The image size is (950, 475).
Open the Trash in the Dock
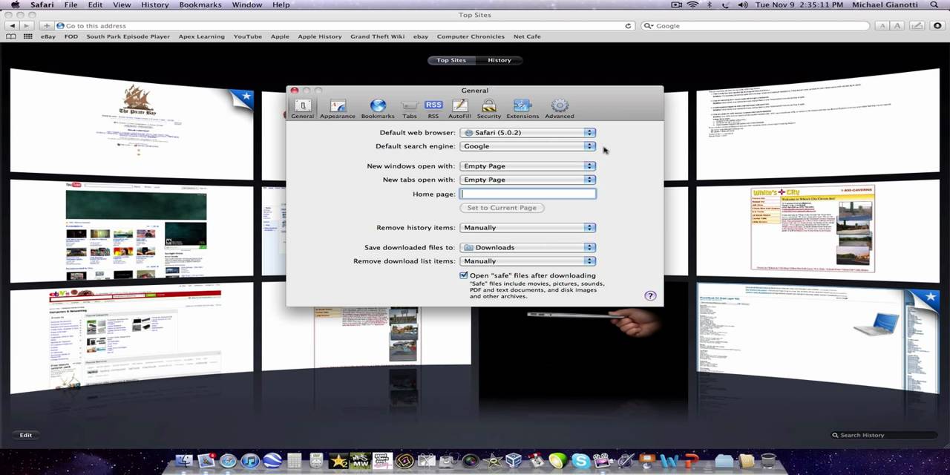768,461
